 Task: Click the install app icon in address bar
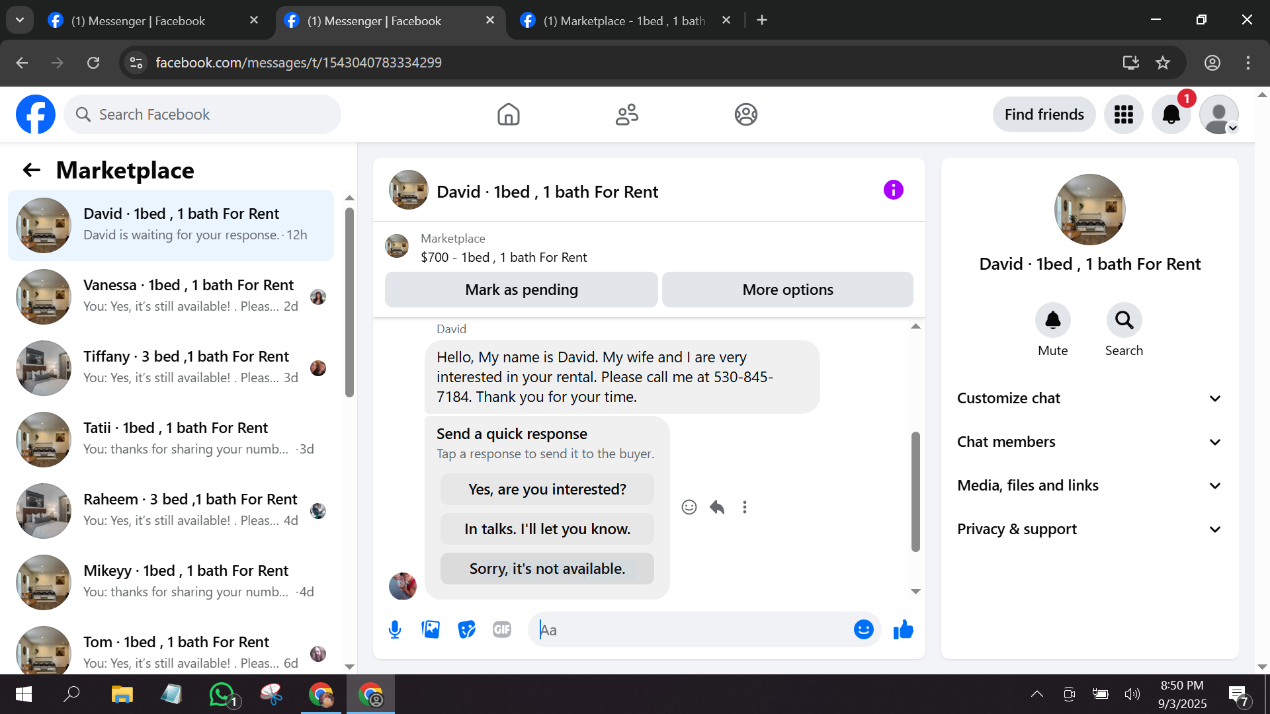(x=1131, y=63)
